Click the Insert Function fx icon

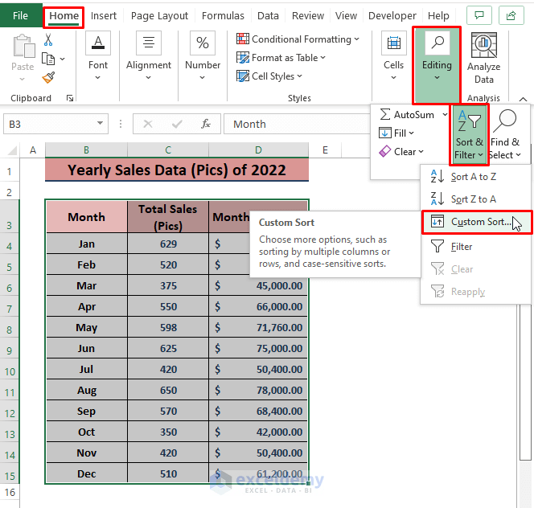click(x=205, y=124)
